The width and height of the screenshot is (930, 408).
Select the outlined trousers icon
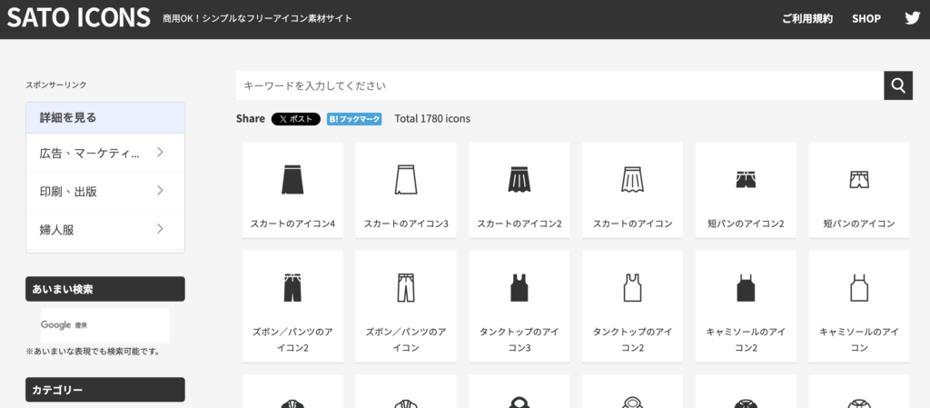coord(406,288)
